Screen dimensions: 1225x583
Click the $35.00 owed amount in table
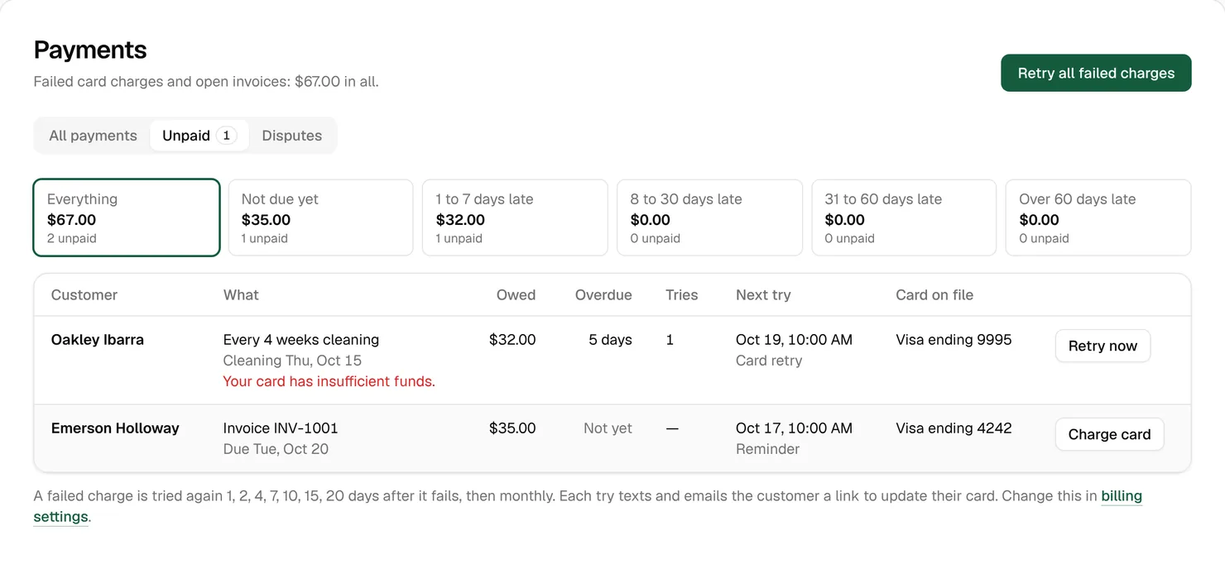512,428
